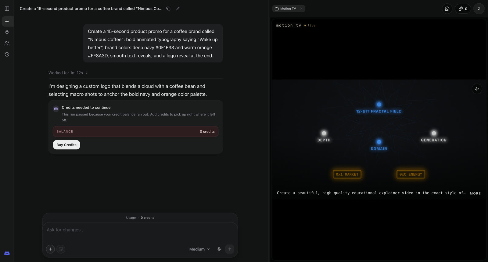
Task: Click the BALANCE 0 credits bar
Action: [135, 132]
